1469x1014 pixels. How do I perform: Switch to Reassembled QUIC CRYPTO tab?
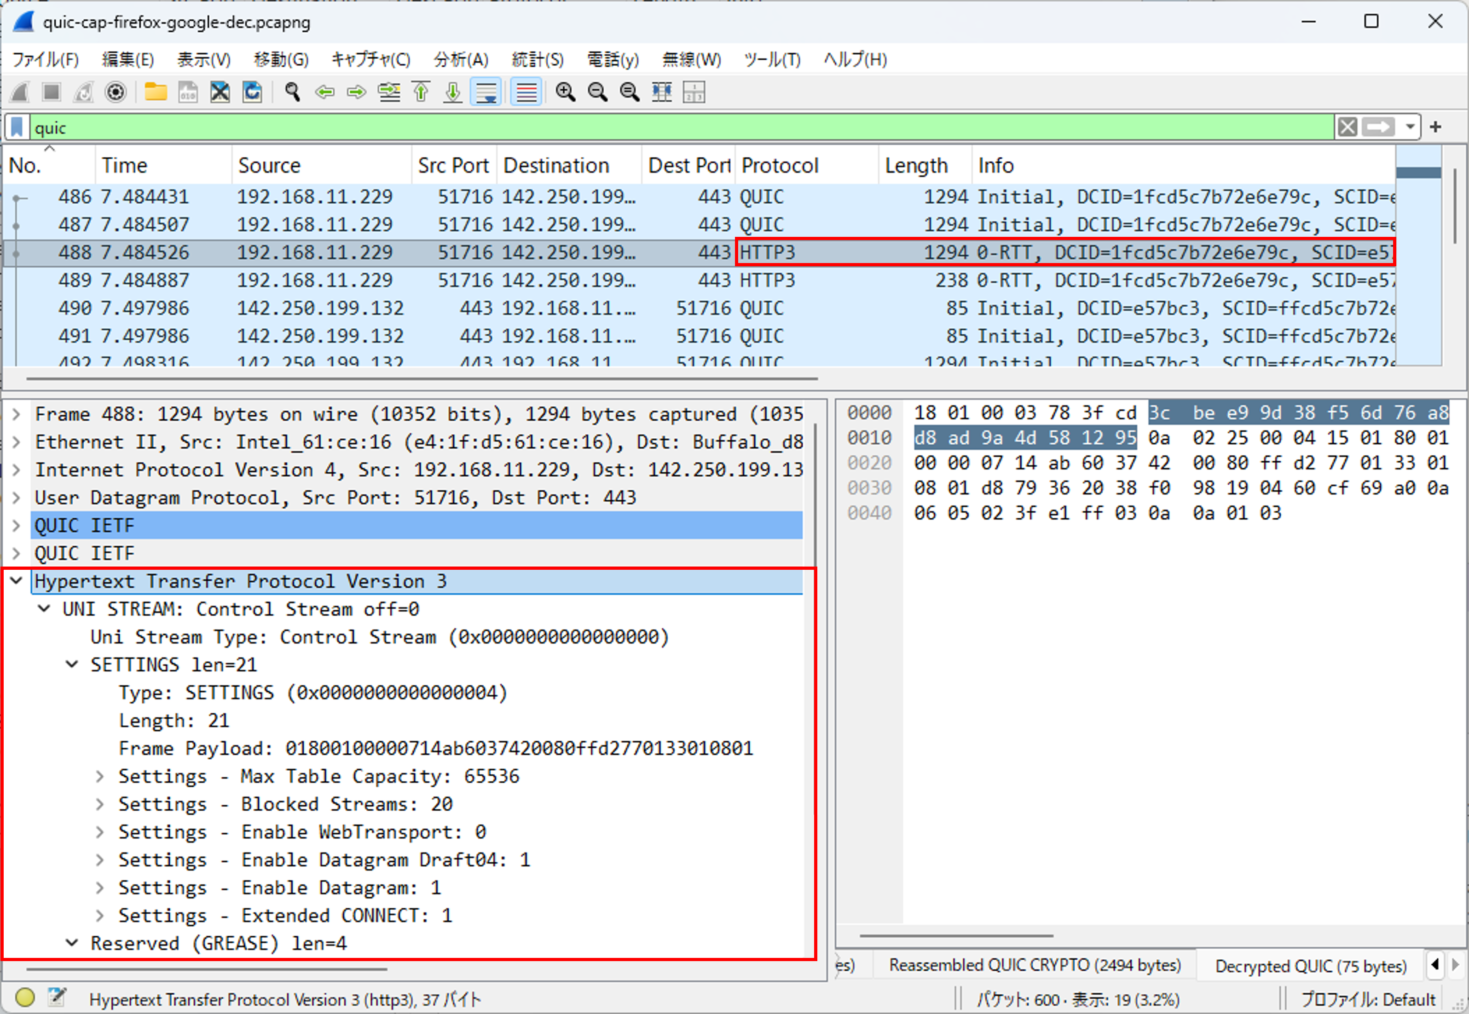point(1035,965)
